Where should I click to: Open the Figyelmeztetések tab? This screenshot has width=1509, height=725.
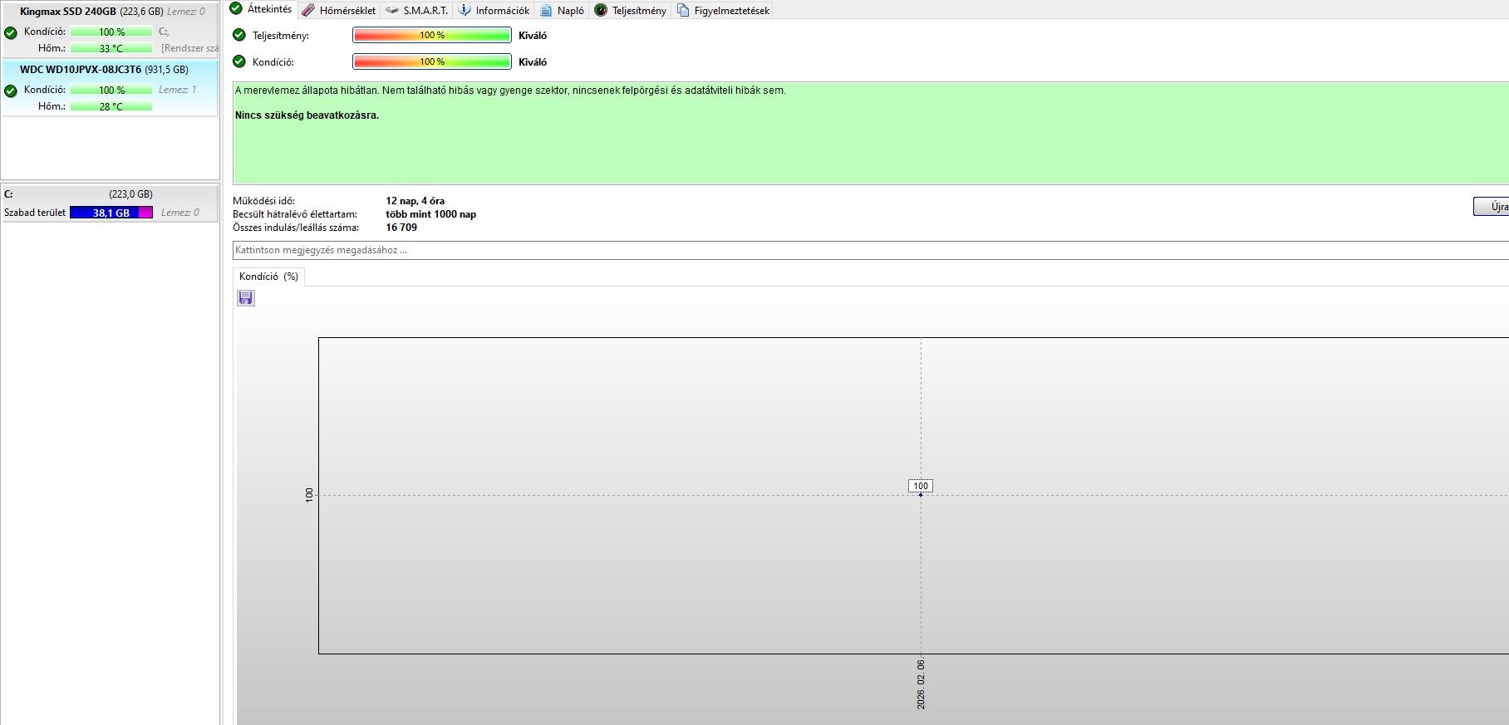723,10
